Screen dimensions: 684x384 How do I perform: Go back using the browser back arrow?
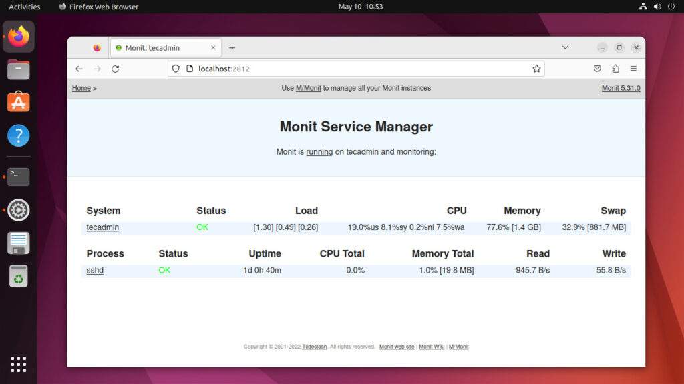(79, 69)
